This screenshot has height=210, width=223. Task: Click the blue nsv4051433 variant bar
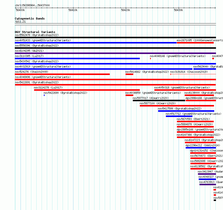point(96,43)
